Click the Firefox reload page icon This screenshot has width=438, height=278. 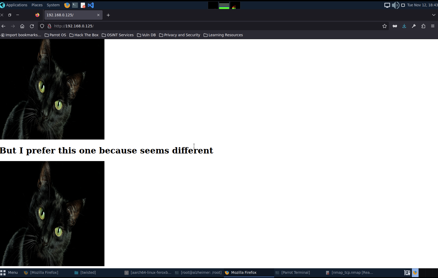[32, 26]
